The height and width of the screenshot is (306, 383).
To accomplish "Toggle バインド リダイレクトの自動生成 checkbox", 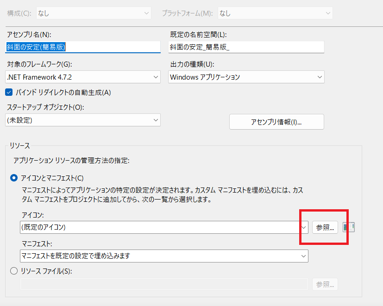I will pos(8,92).
